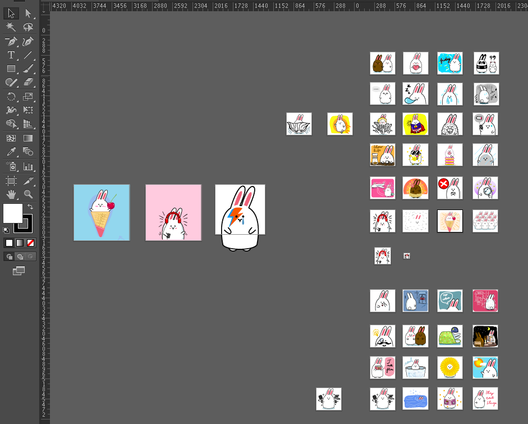Click the large pink headphones bunny artboard
The image size is (528, 424).
[x=173, y=213]
